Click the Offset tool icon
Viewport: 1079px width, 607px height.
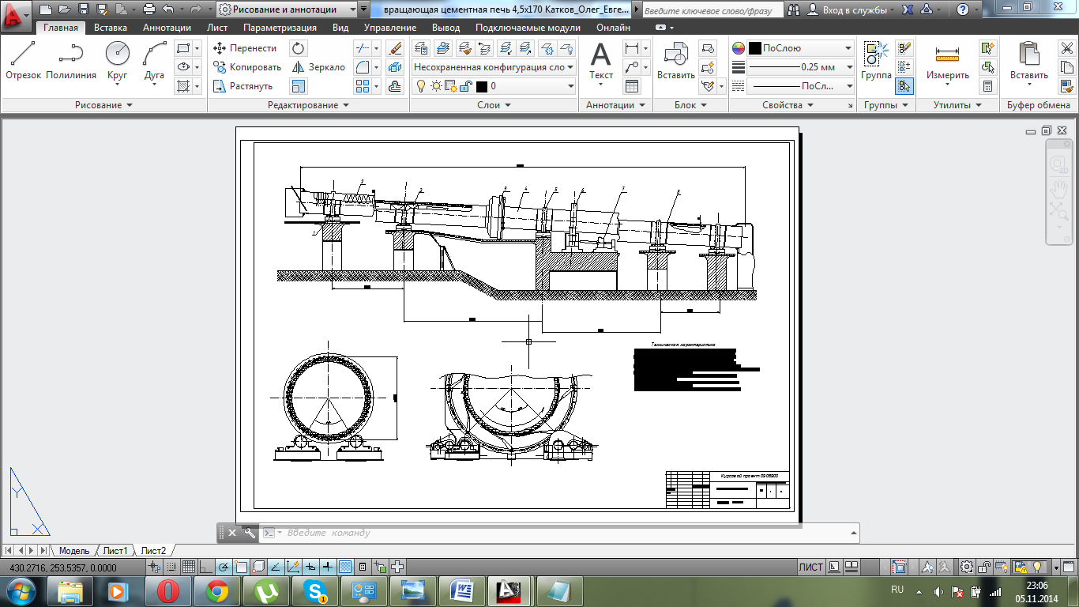(x=397, y=86)
